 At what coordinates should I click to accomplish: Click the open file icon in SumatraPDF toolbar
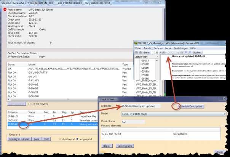click(137, 53)
